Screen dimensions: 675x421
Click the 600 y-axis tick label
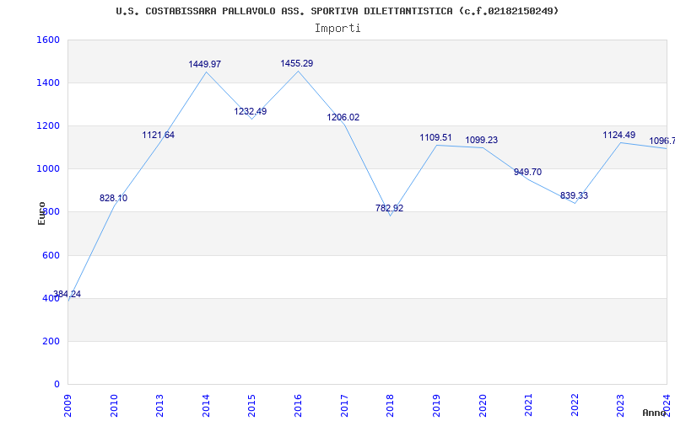click(x=51, y=256)
